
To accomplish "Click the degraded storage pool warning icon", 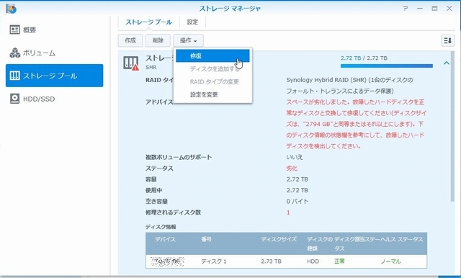I will pyautogui.click(x=131, y=63).
